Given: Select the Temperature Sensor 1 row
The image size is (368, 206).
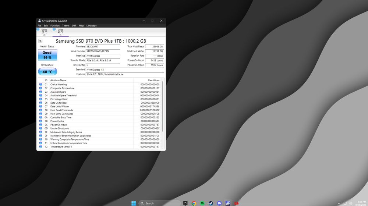Looking at the screenshot, I should [100, 147].
